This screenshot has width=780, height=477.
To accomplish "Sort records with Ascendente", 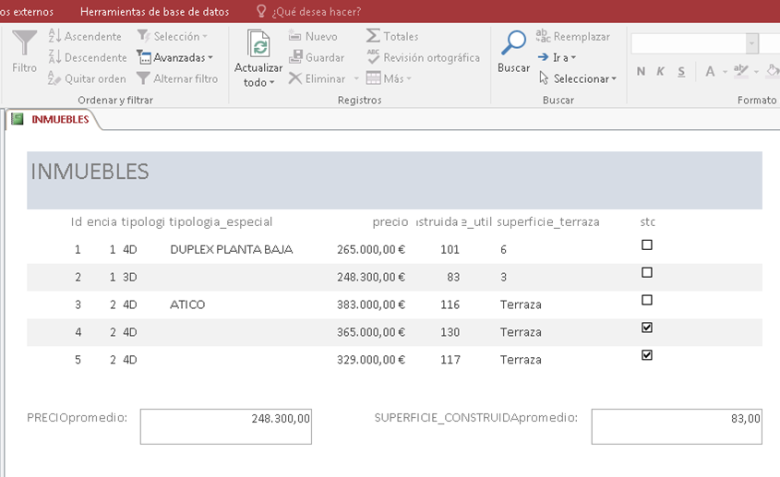I will [x=85, y=36].
